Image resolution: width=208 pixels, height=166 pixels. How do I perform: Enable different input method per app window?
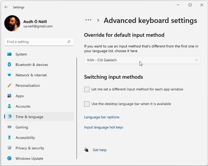(x=87, y=89)
